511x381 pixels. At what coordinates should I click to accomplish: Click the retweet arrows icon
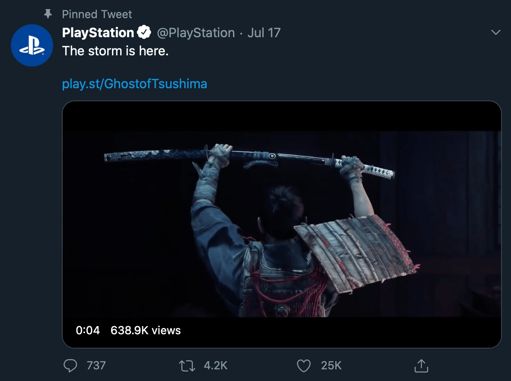(188, 366)
